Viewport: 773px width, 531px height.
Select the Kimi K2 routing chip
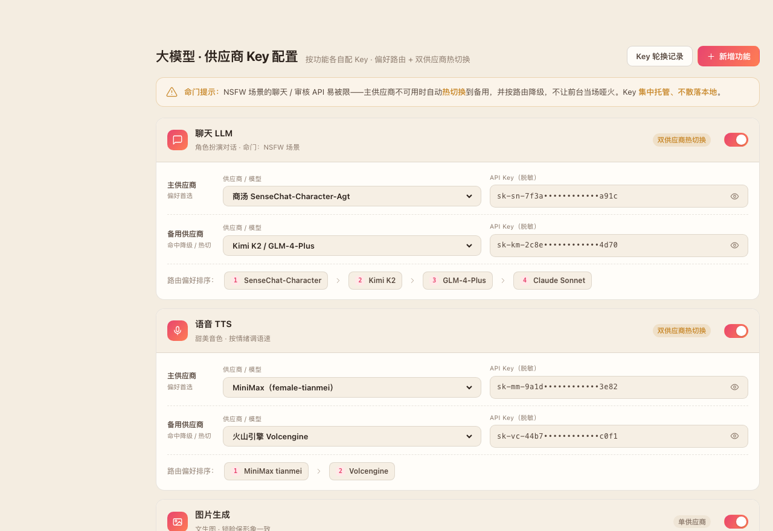pos(375,281)
